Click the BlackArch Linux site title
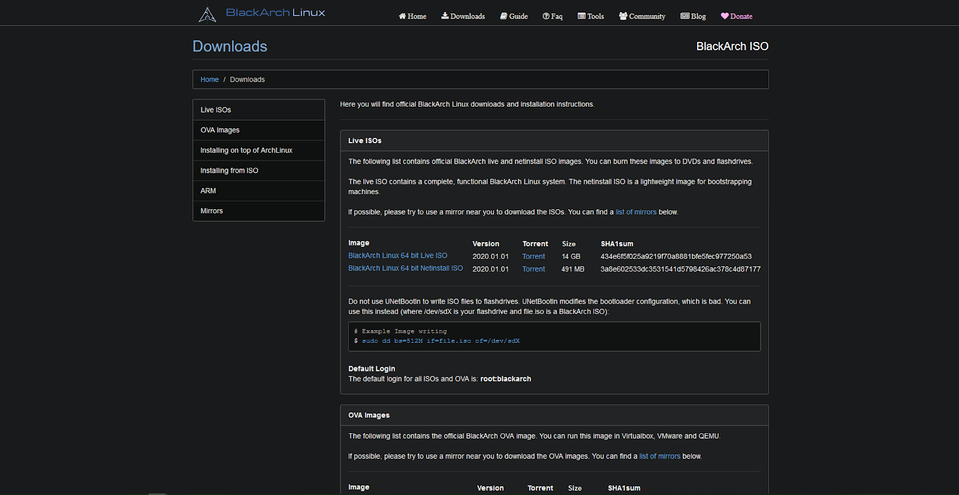Image resolution: width=959 pixels, height=495 pixels. (x=275, y=13)
